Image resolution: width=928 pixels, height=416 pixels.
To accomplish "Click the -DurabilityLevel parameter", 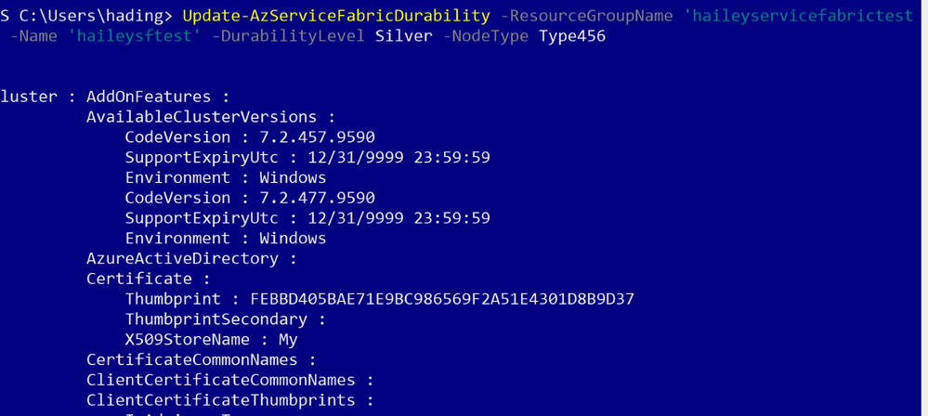I will (x=288, y=37).
